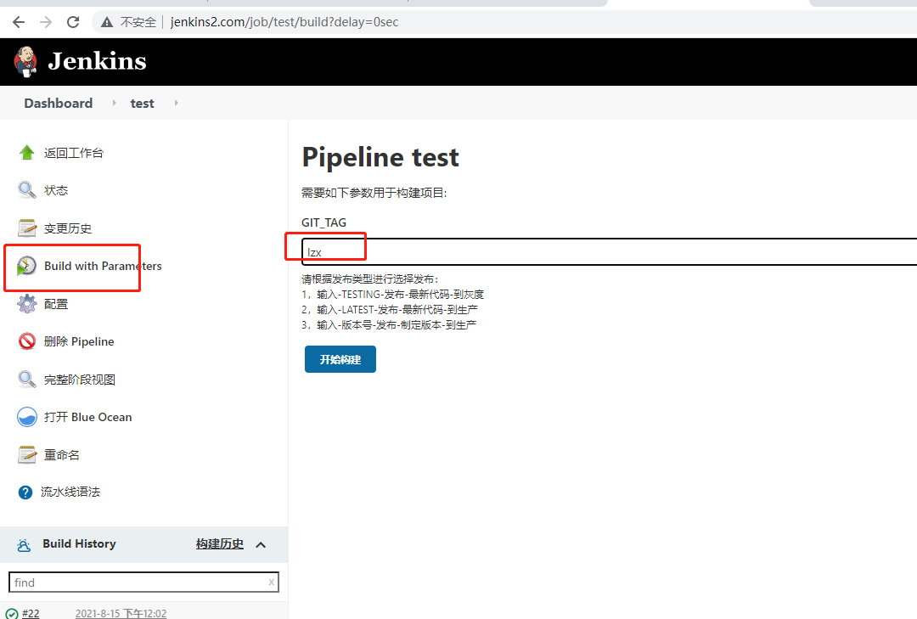The width and height of the screenshot is (917, 619).
Task: Click the browser forward arrow
Action: (46, 22)
